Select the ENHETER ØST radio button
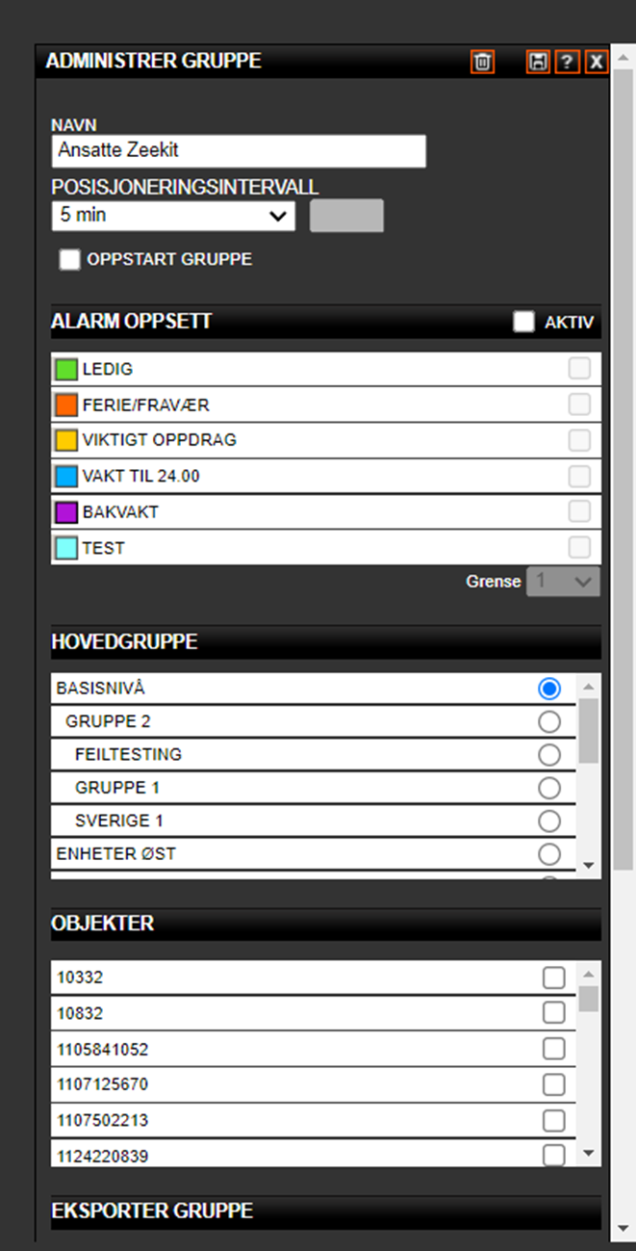Image resolution: width=636 pixels, height=1251 pixels. [549, 854]
